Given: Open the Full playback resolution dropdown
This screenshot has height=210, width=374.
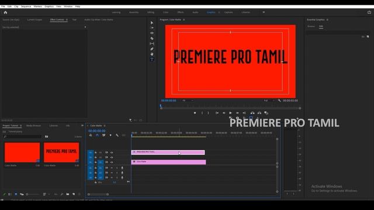Looking at the screenshot, I should [x=269, y=100].
